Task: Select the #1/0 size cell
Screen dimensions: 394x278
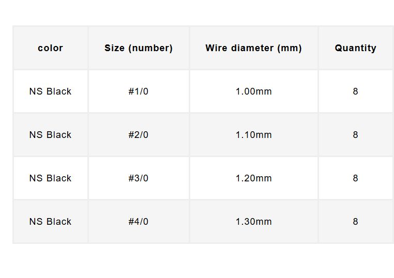Action: point(139,91)
